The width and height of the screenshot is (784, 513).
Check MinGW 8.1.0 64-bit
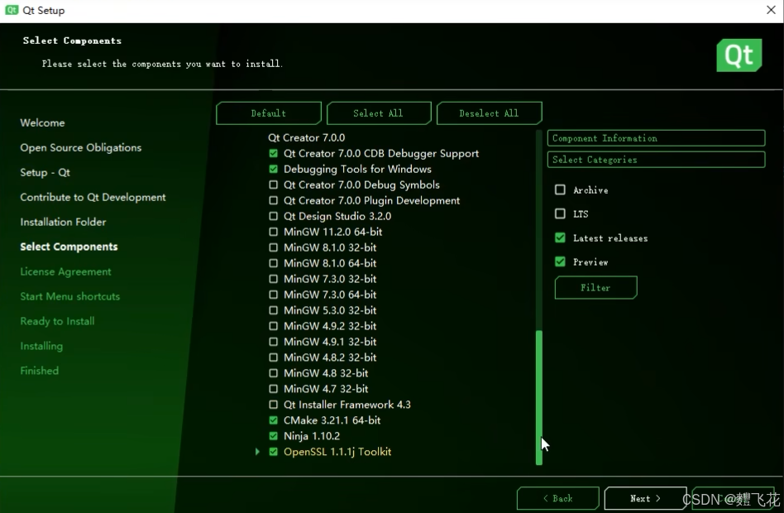[273, 263]
